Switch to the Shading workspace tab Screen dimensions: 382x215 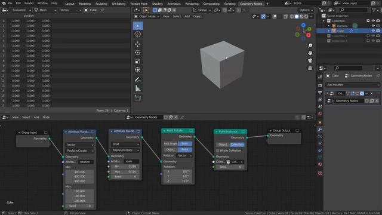157,4
